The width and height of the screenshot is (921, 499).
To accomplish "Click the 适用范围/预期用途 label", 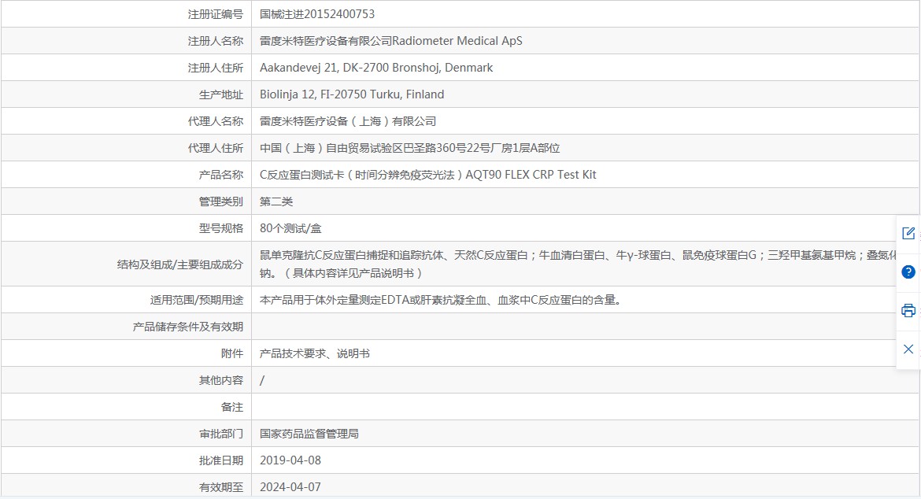I will [196, 300].
